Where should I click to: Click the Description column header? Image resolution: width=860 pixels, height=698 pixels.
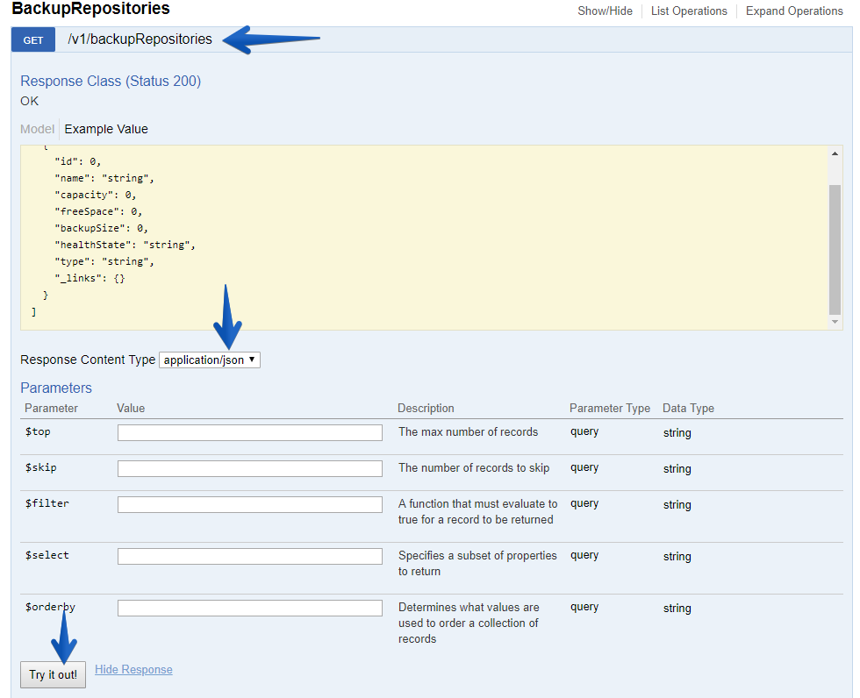pos(426,408)
